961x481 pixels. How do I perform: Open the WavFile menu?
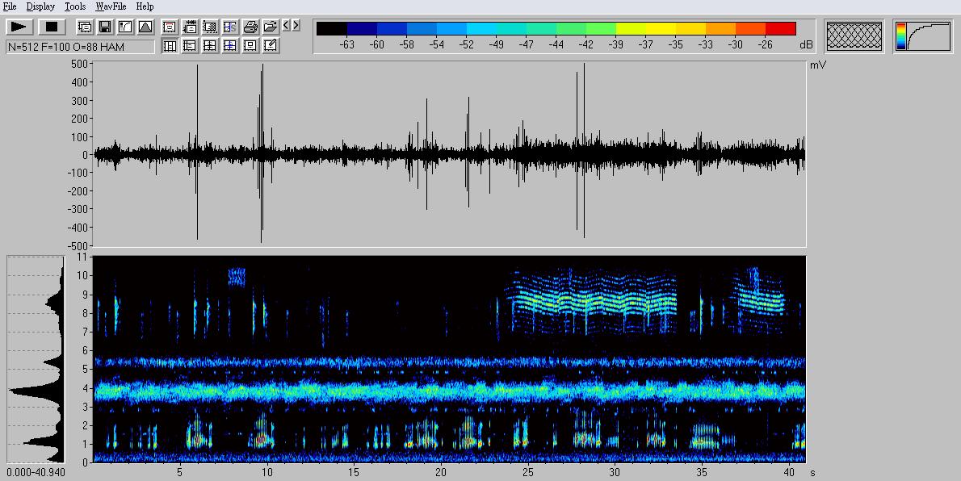(111, 6)
